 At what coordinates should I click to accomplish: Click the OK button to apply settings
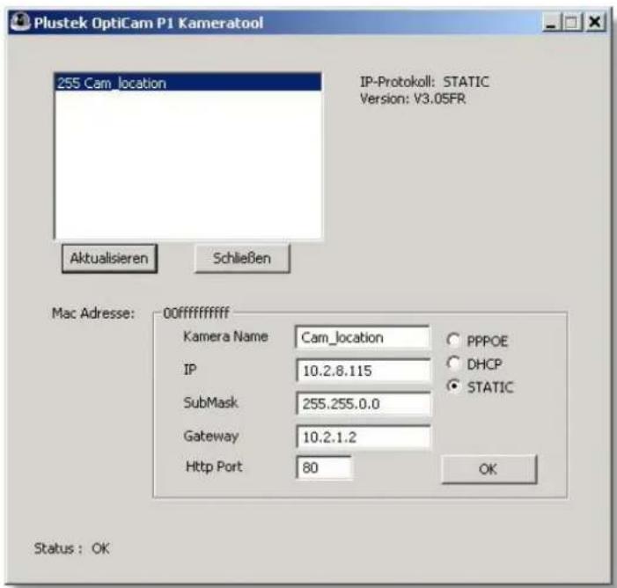488,469
